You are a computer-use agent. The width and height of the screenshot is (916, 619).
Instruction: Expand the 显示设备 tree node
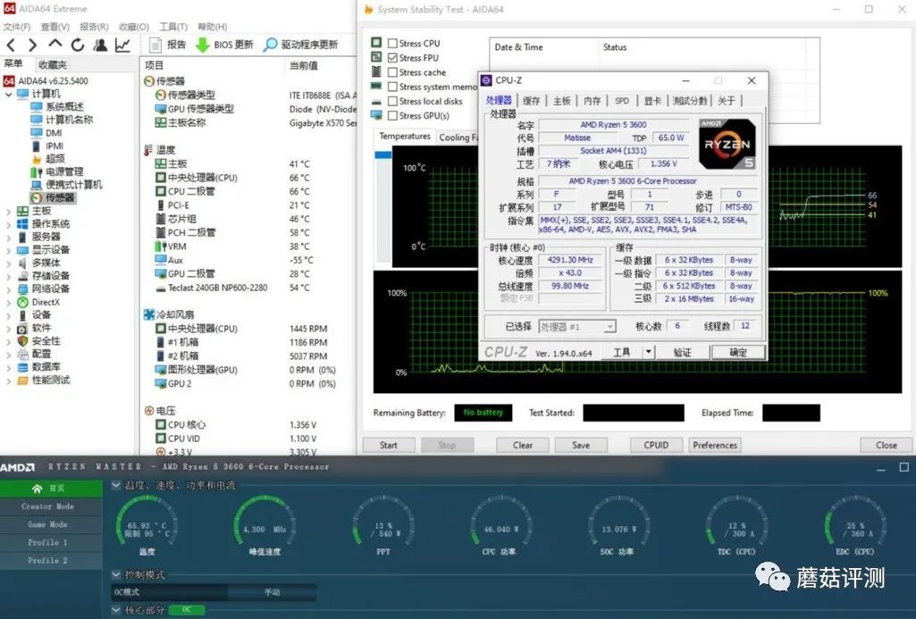tap(8, 250)
